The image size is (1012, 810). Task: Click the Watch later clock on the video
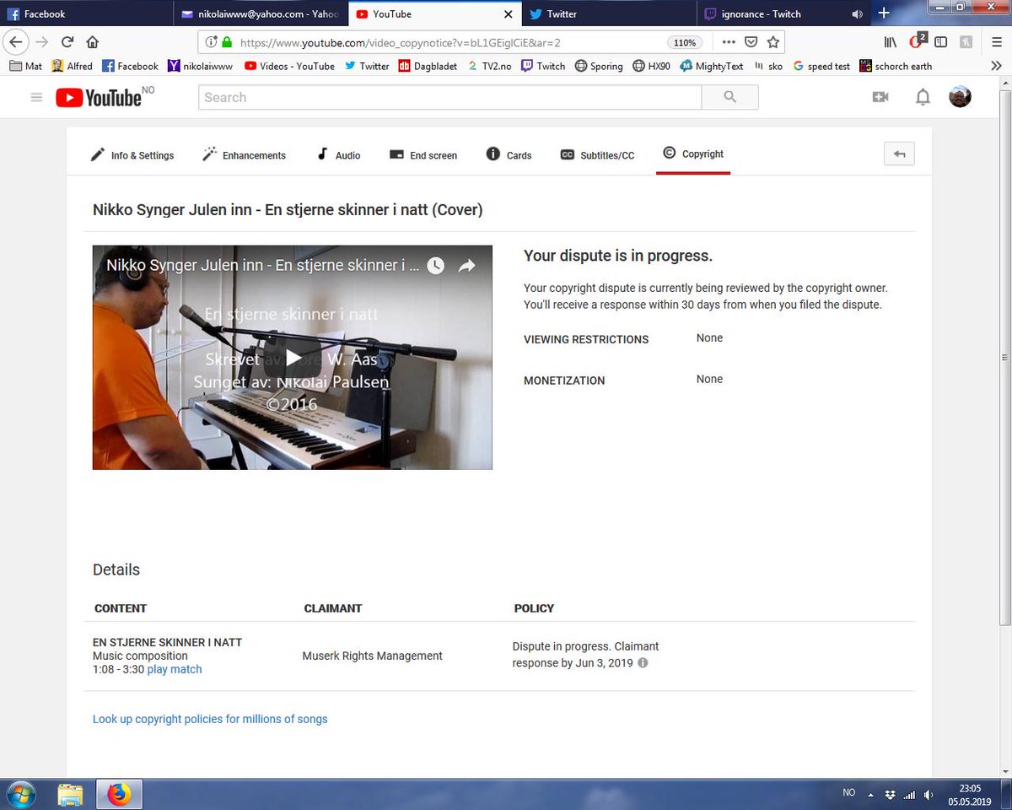pos(435,266)
